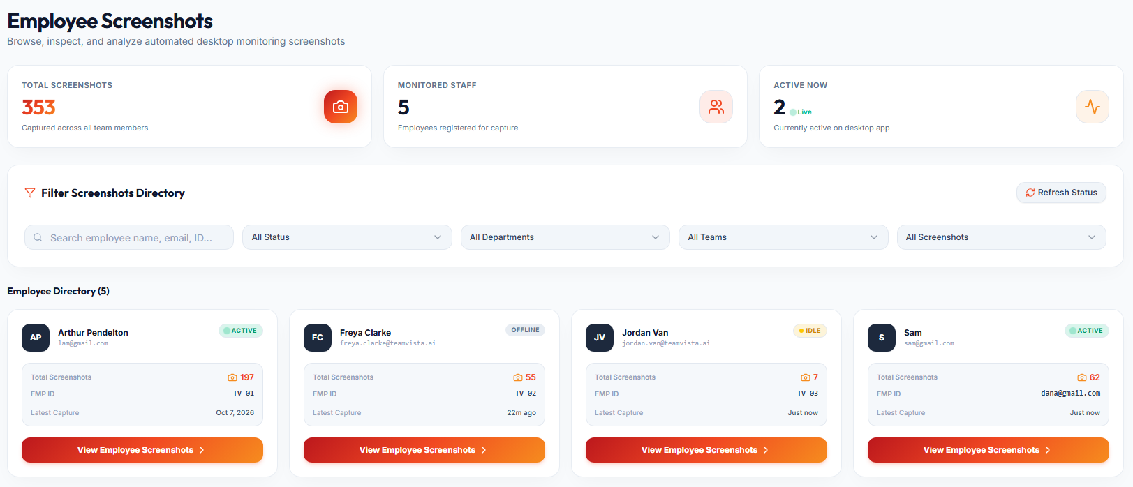1133x487 pixels.
Task: Click the email freya.clarke@teamvista.ai
Action: coord(387,343)
